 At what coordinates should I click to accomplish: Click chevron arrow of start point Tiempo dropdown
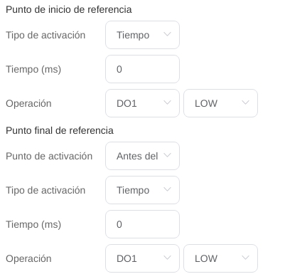tap(167, 34)
